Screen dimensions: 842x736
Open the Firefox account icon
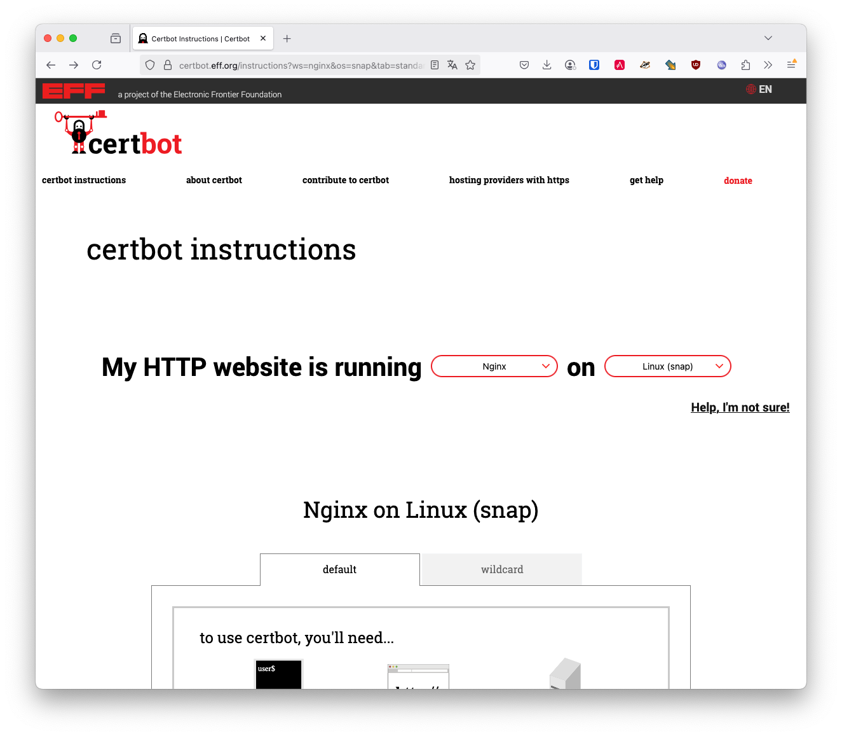(x=570, y=65)
